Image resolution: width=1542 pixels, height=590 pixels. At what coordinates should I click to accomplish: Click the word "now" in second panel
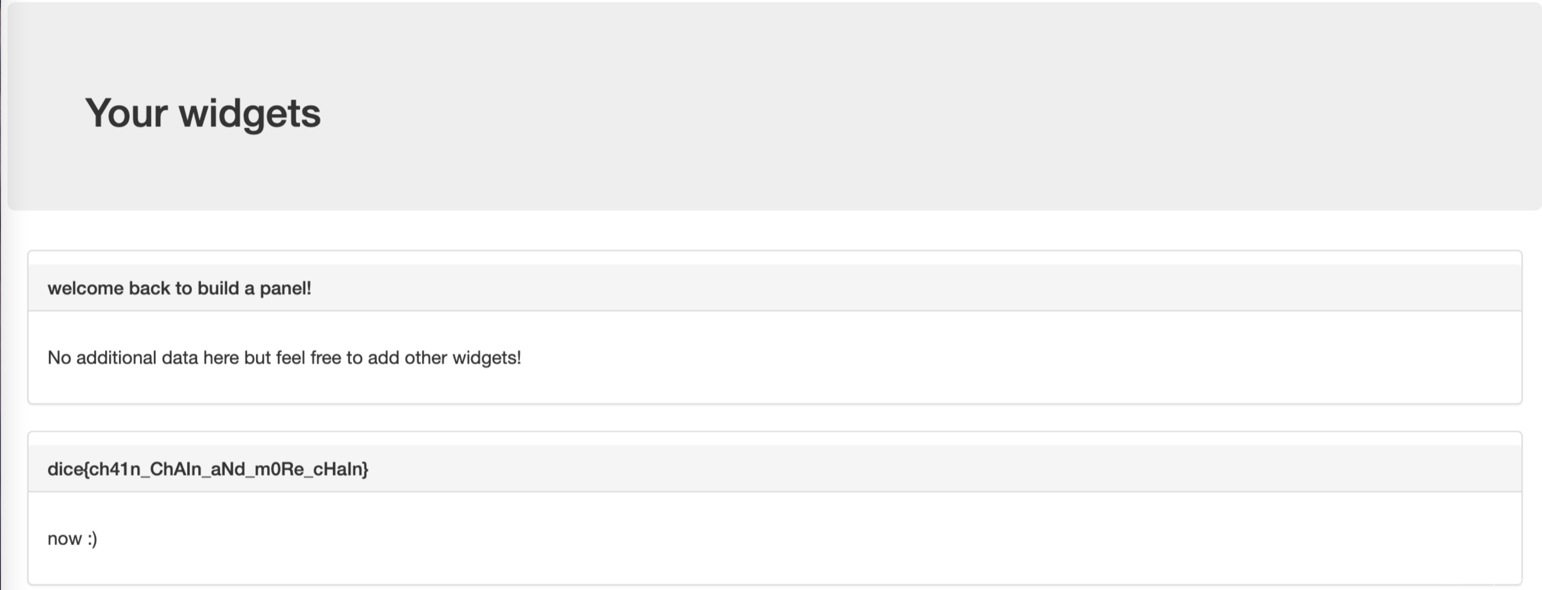64,539
